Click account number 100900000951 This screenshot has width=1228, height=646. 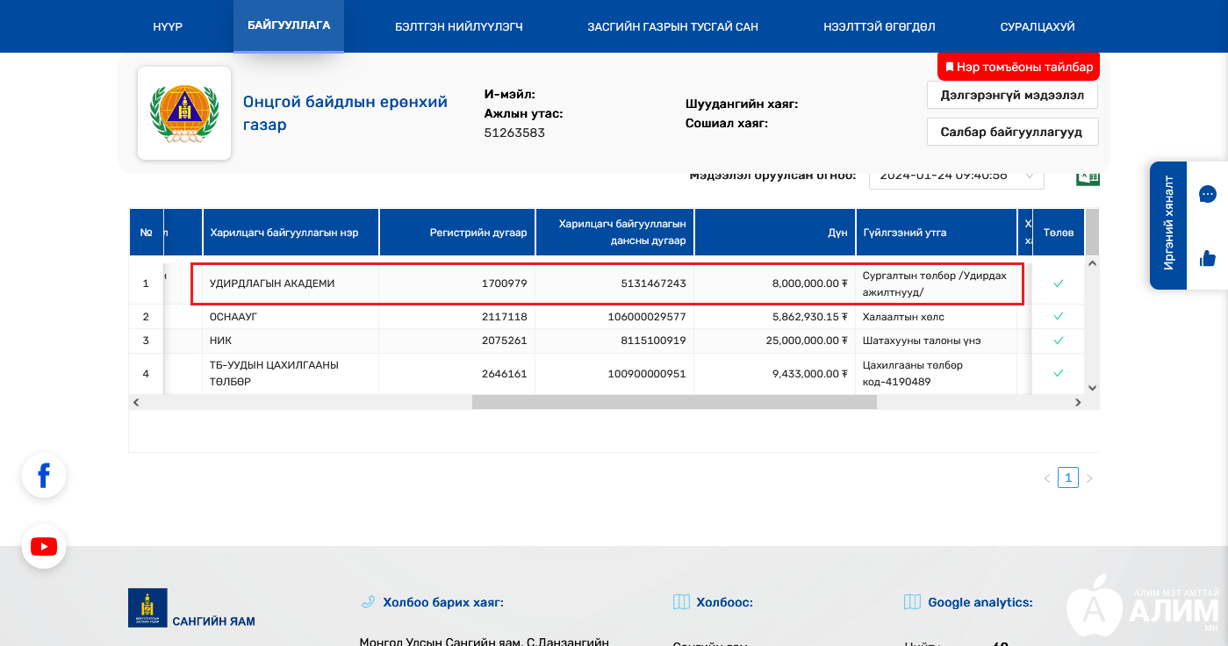(x=647, y=373)
